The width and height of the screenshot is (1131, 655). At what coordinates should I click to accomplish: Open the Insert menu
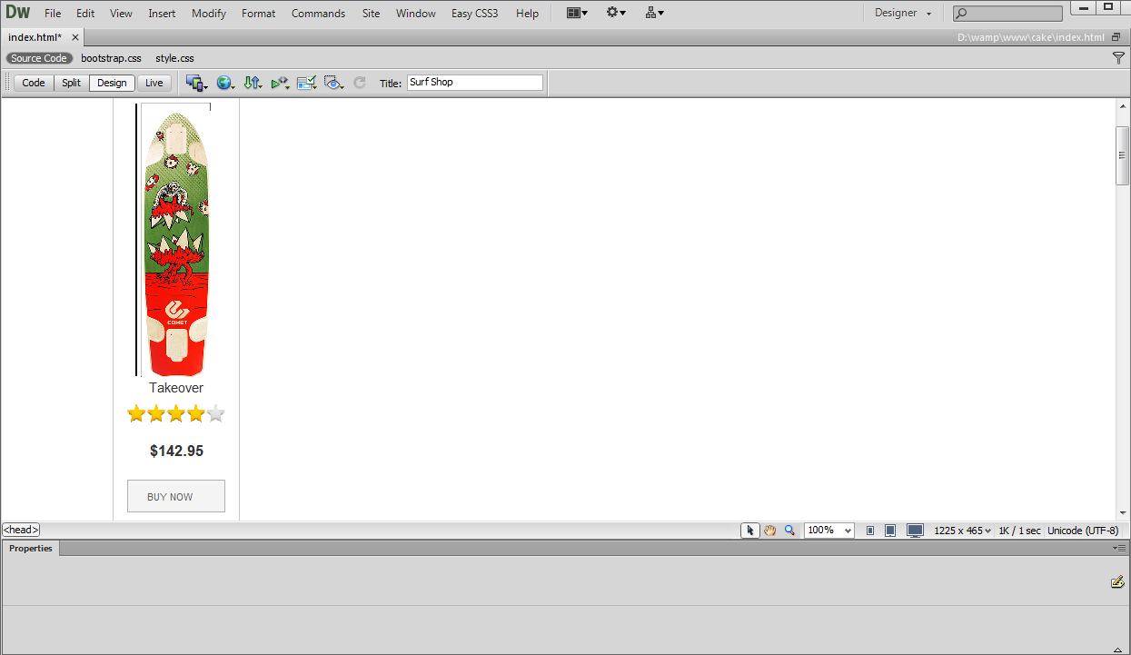point(163,14)
